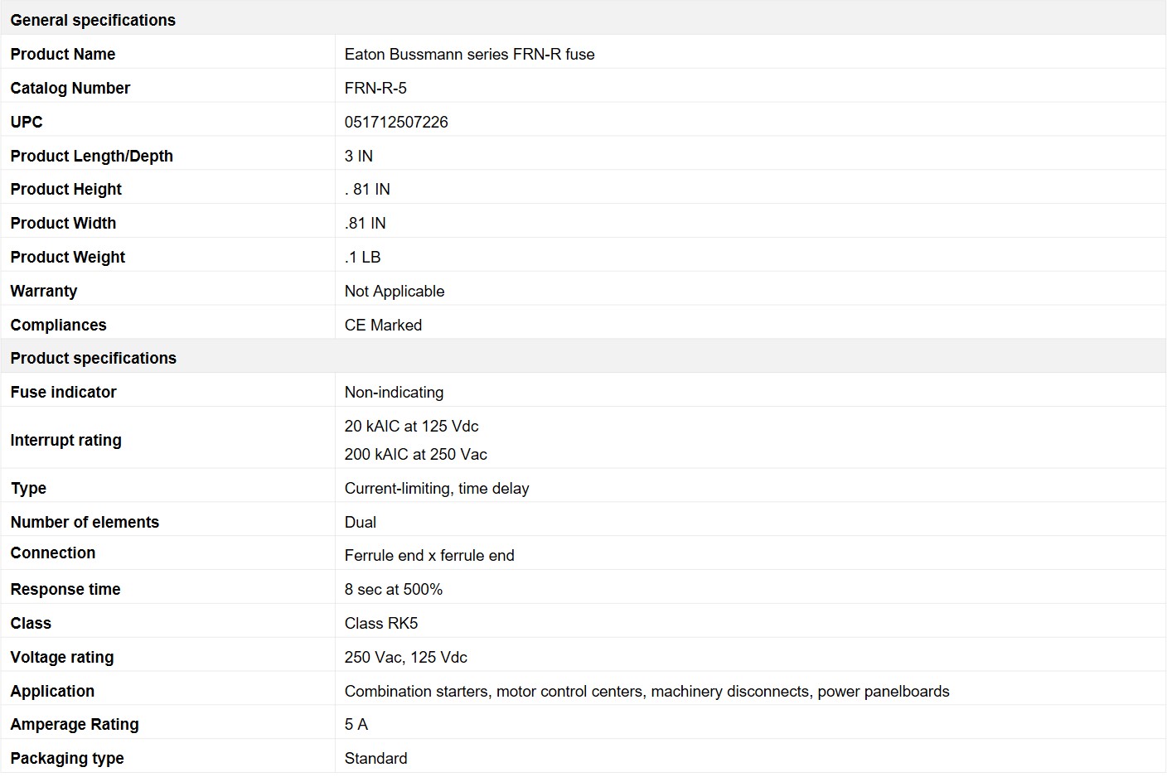1167x777 pixels.
Task: Select the 20 kAIC at 125 Vdc line
Action: [x=412, y=426]
